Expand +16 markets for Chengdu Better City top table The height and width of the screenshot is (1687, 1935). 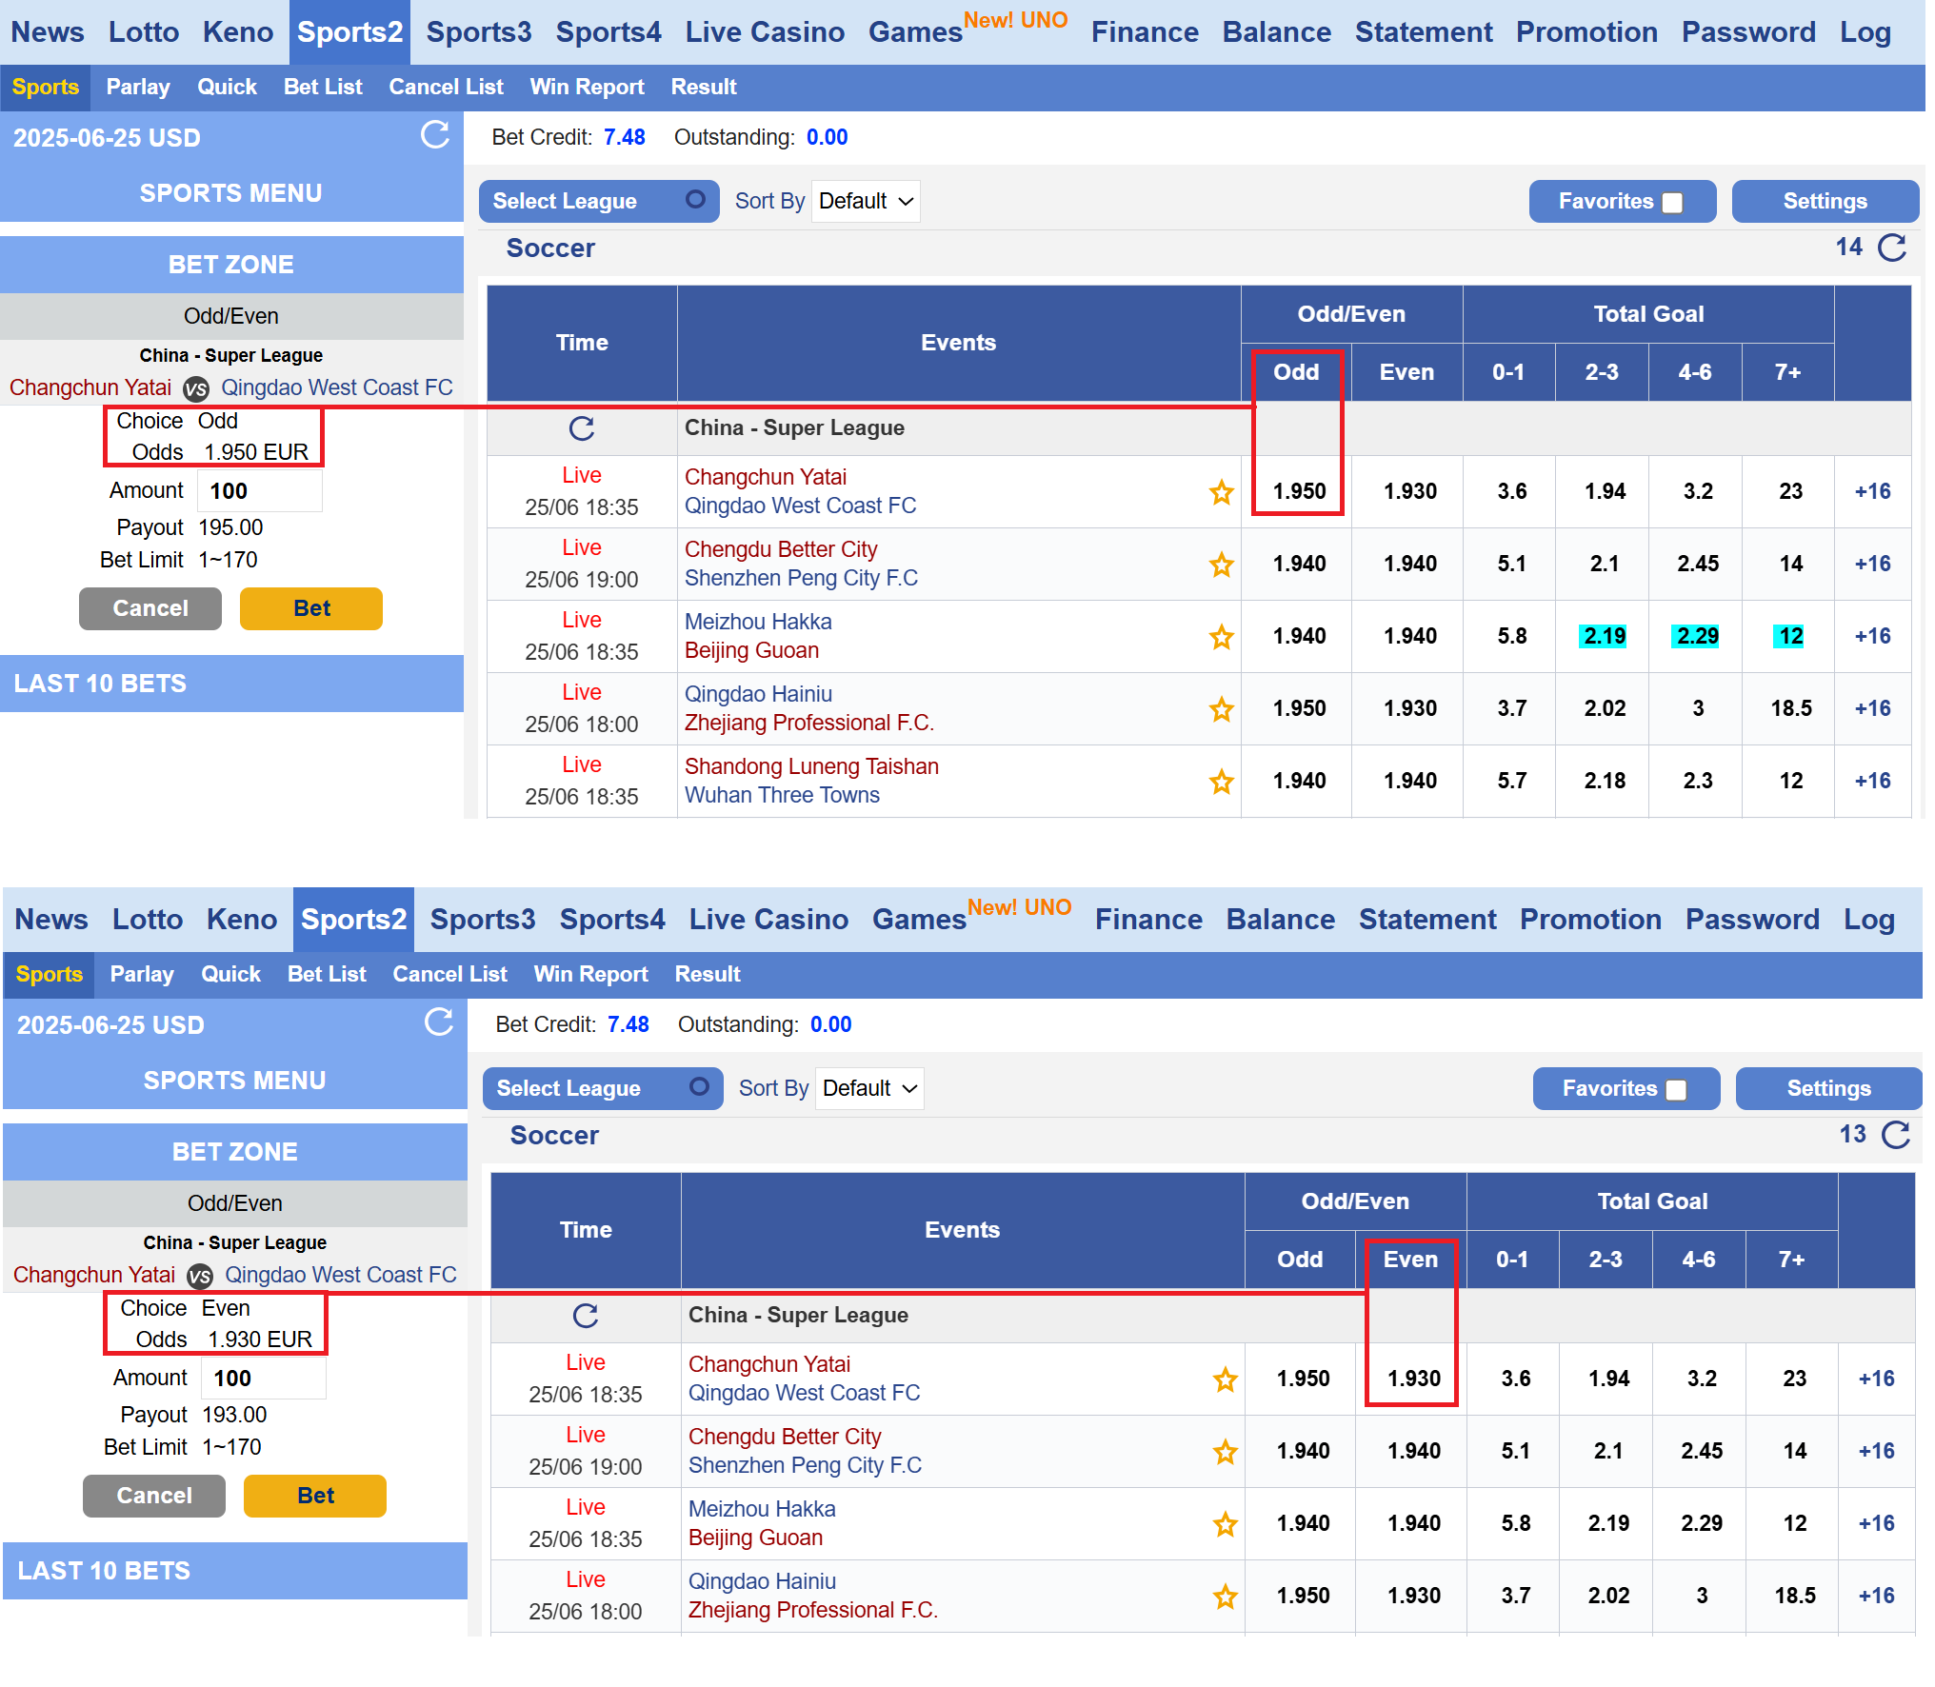click(x=1872, y=564)
